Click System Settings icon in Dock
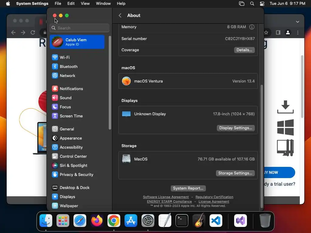This screenshot has width=311, height=233. (x=148, y=221)
